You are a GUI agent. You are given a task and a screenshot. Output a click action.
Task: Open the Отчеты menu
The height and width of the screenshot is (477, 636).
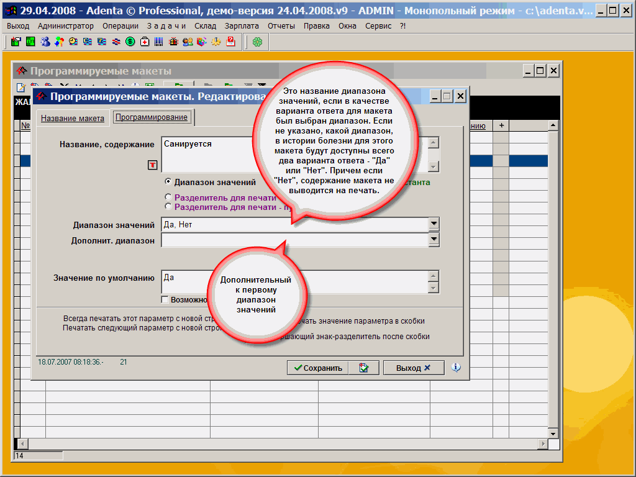pos(281,26)
